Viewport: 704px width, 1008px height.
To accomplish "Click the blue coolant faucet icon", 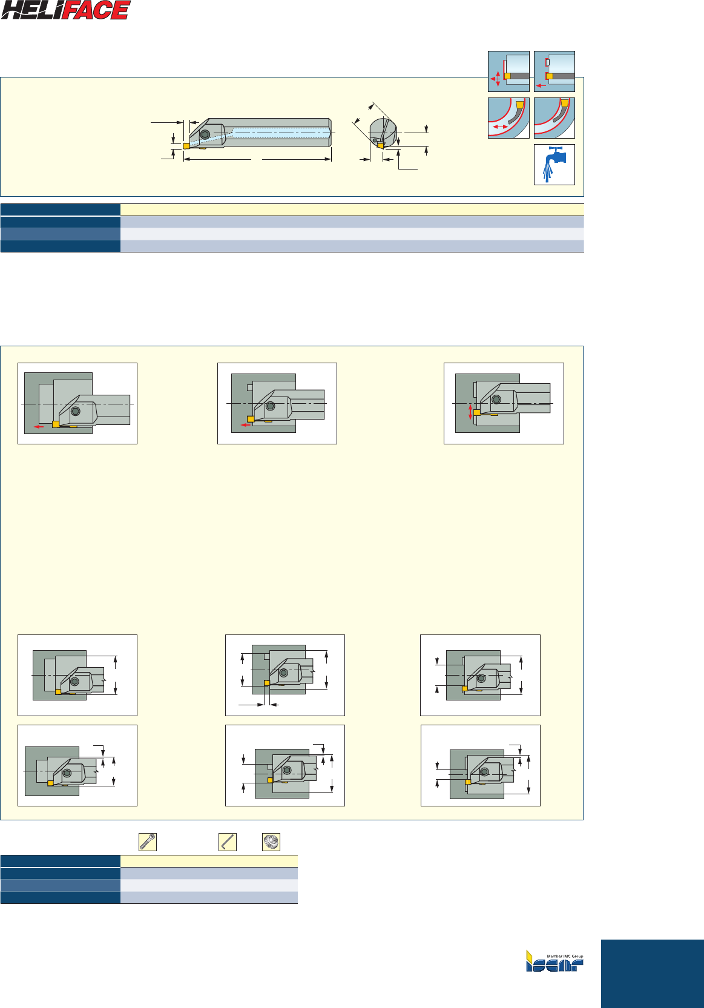I will (x=554, y=164).
